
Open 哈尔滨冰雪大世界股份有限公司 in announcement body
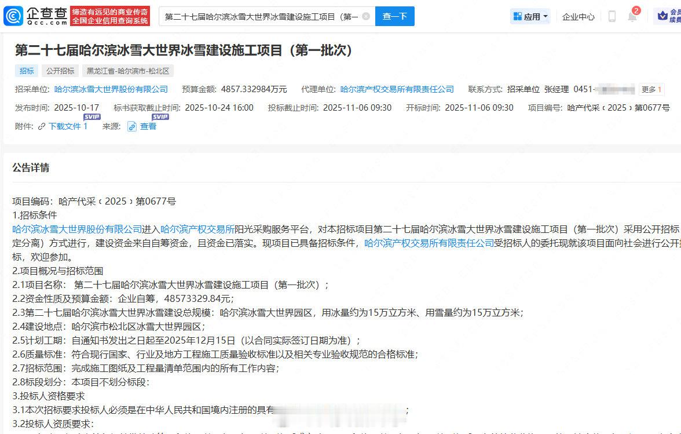[x=78, y=229]
